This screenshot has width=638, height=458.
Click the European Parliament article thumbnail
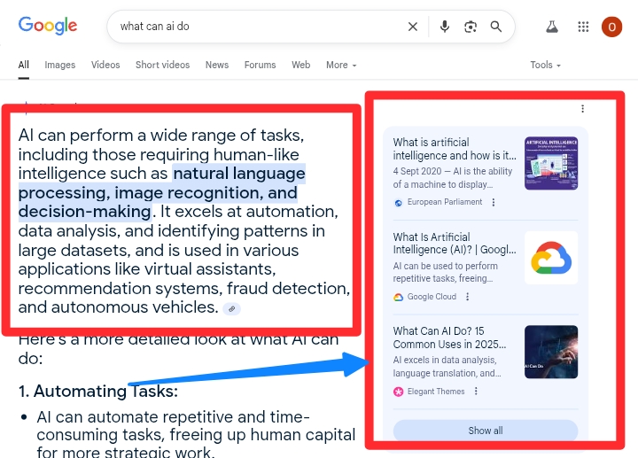pyautogui.click(x=551, y=163)
